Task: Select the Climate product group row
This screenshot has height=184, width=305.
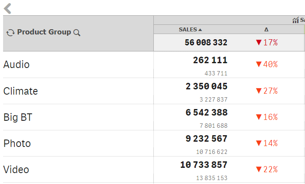Action: (x=21, y=91)
